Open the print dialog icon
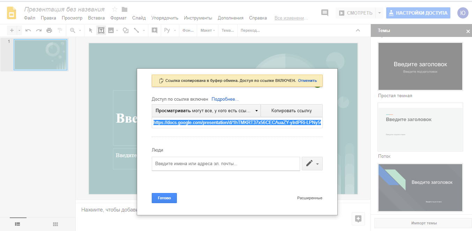Image resolution: width=472 pixels, height=231 pixels. tap(49, 30)
